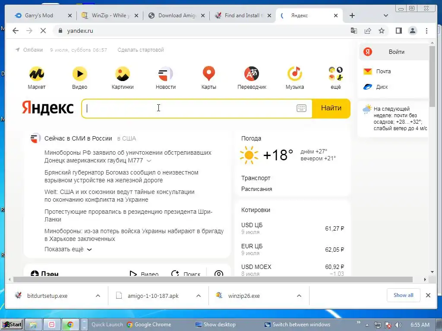
Task: Open Дзен Видео section link
Action: point(144,274)
